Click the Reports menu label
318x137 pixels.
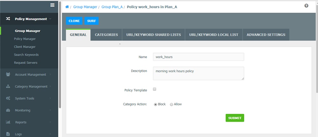21,122
